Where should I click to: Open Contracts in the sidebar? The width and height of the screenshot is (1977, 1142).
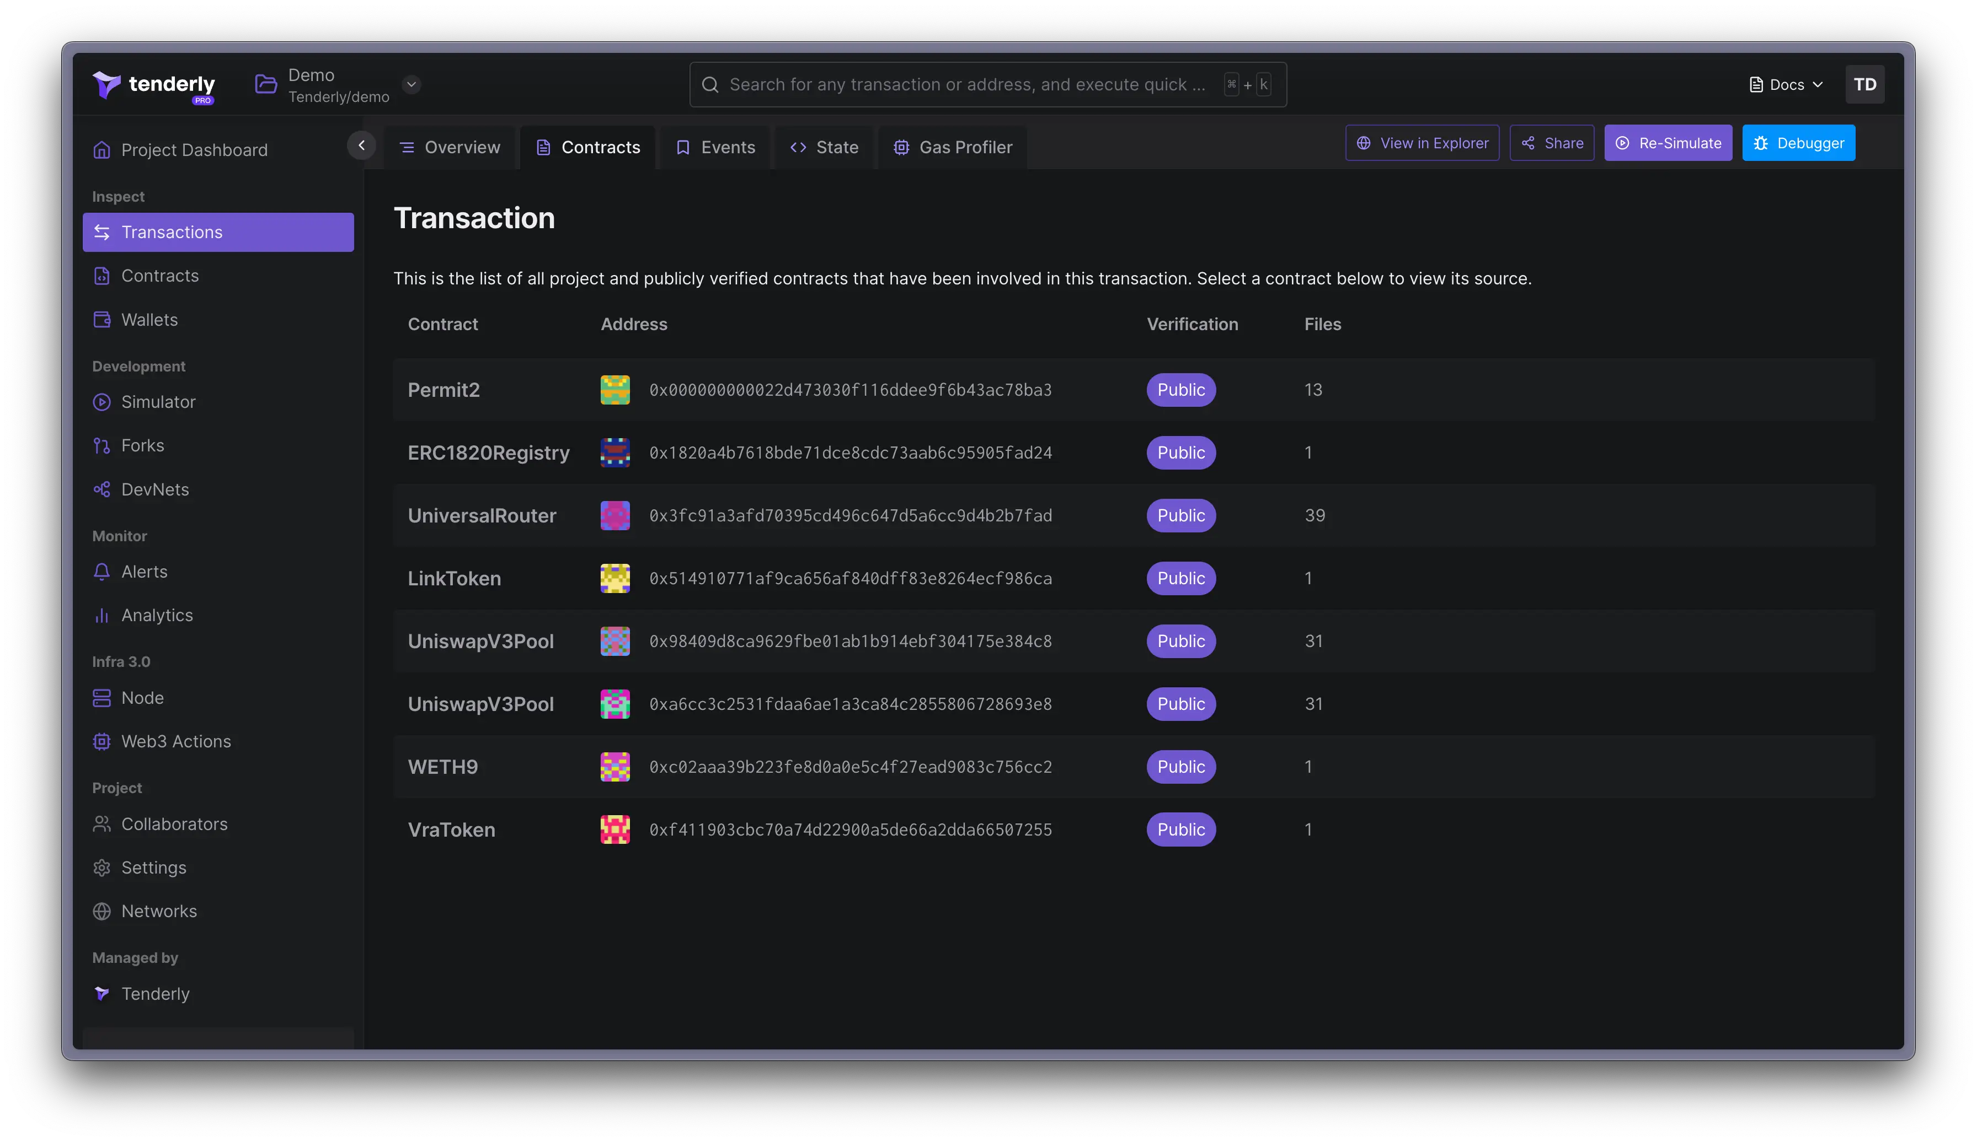[x=218, y=276]
